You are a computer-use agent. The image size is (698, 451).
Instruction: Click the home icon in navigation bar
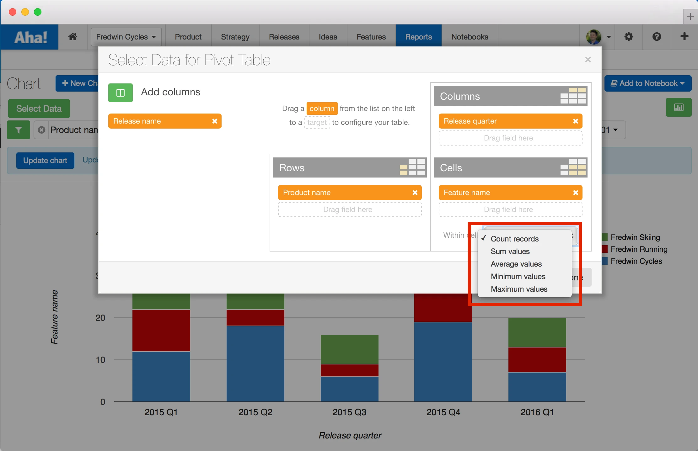[x=73, y=37]
